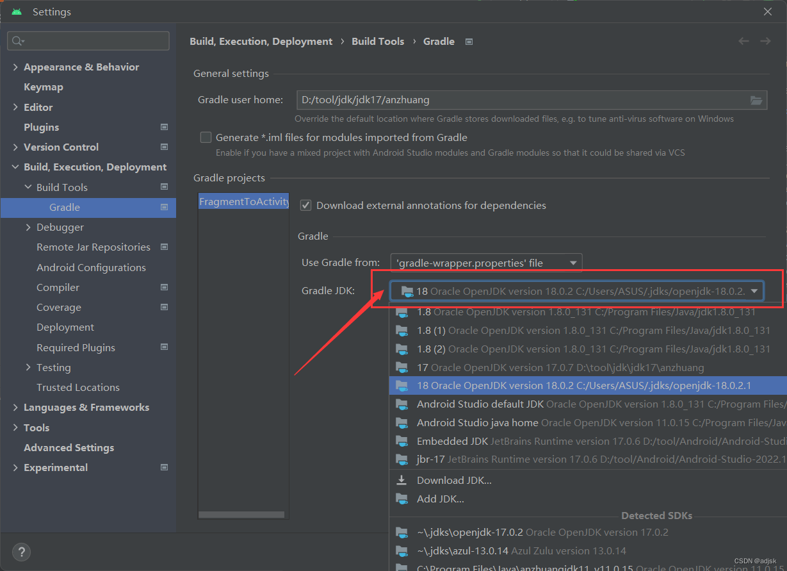Click the back navigation arrow
The image size is (787, 571).
coord(743,40)
